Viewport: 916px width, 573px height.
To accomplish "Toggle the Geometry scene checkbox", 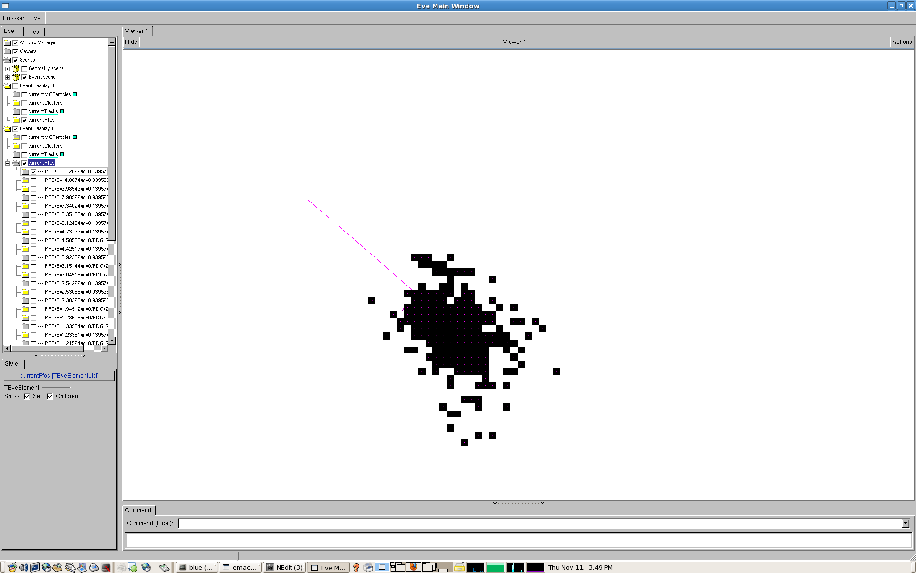I will tap(24, 69).
